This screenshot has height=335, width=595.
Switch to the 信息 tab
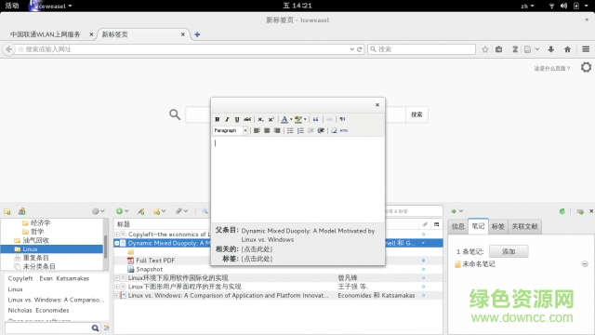click(x=458, y=227)
